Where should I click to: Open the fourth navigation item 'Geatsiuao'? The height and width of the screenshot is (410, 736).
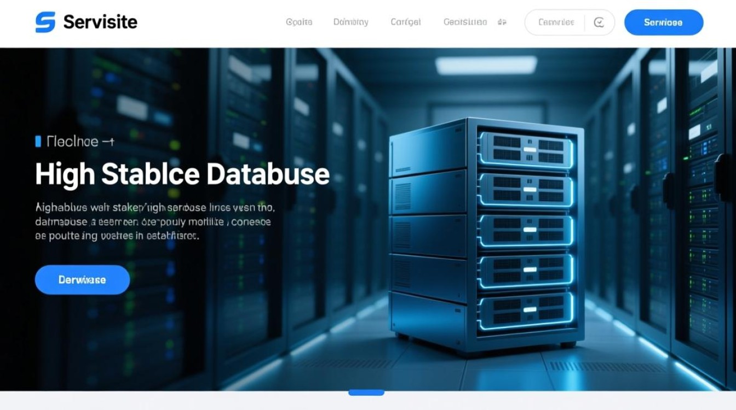(x=464, y=22)
